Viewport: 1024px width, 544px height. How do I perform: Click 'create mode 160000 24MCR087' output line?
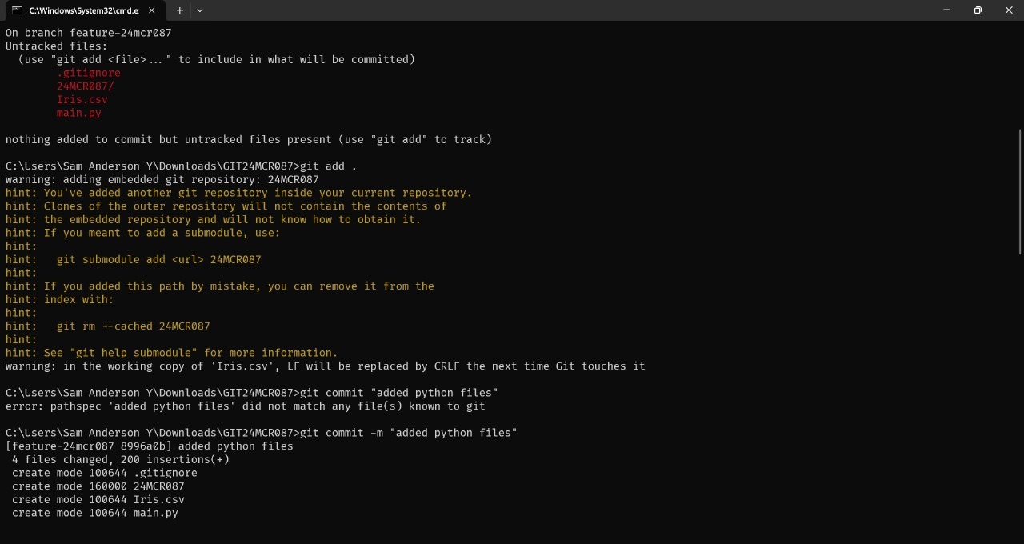[98, 486]
